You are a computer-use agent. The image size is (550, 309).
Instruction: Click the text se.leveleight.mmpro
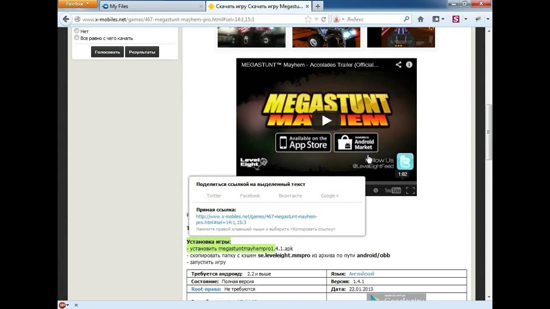pos(284,255)
